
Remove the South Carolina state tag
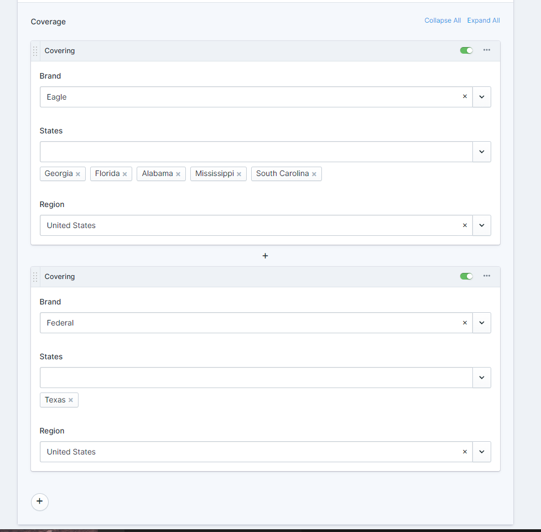(314, 174)
